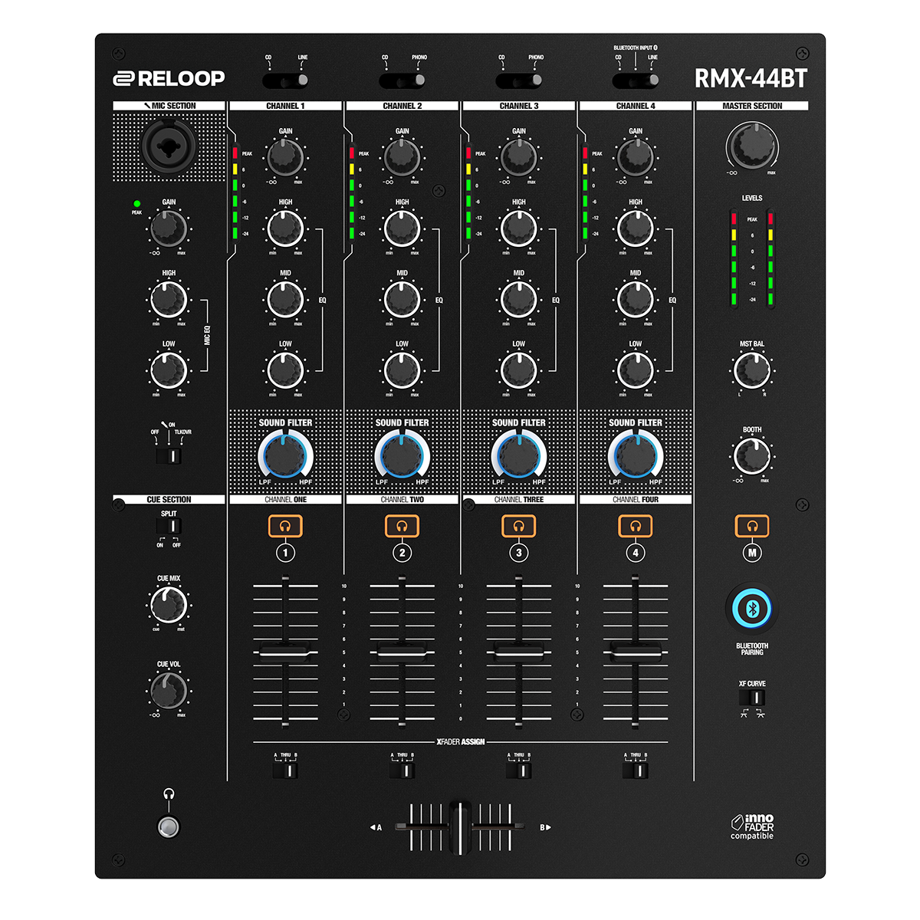Click the Mic High EQ knob

(169, 300)
